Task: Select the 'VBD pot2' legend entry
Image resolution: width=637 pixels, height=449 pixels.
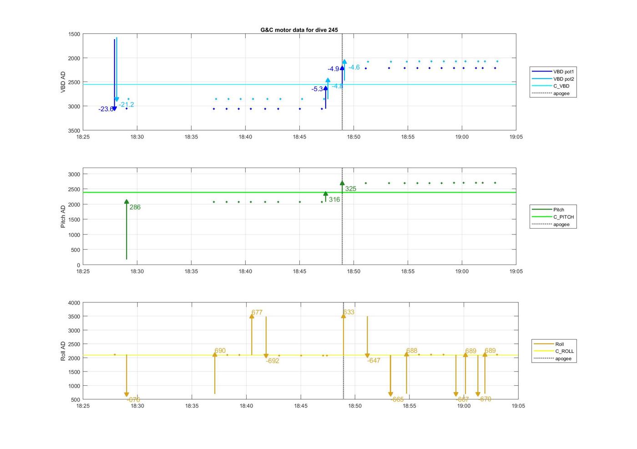Action: (553, 79)
